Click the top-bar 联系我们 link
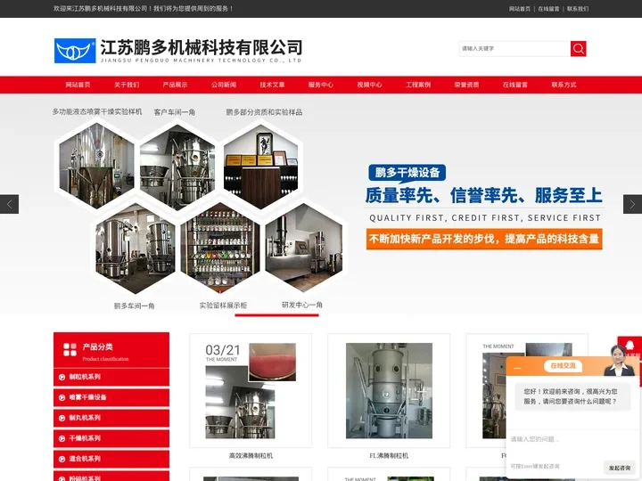Image resolution: width=642 pixels, height=481 pixels. pyautogui.click(x=578, y=9)
